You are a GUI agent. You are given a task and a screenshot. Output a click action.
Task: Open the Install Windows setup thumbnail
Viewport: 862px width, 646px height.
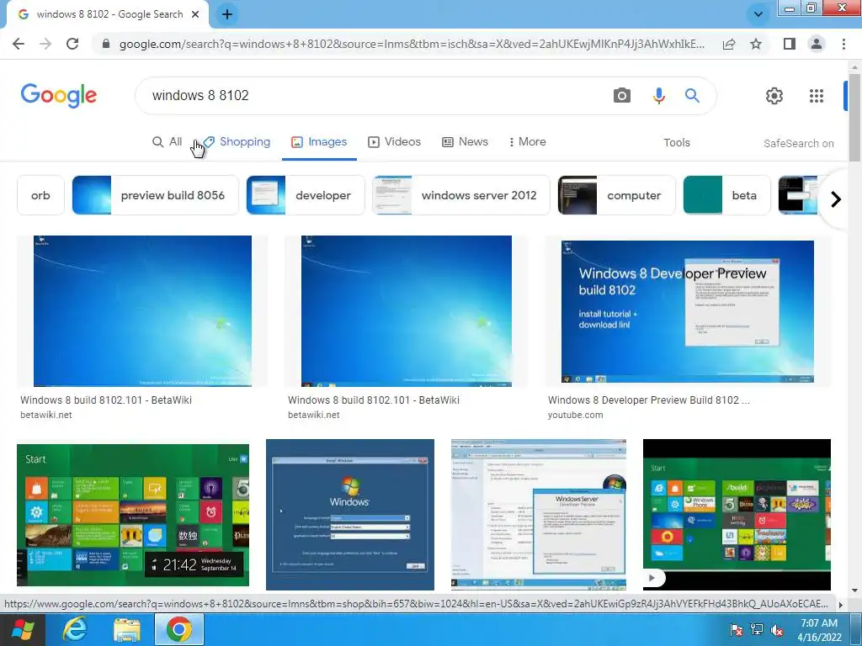pyautogui.click(x=350, y=515)
